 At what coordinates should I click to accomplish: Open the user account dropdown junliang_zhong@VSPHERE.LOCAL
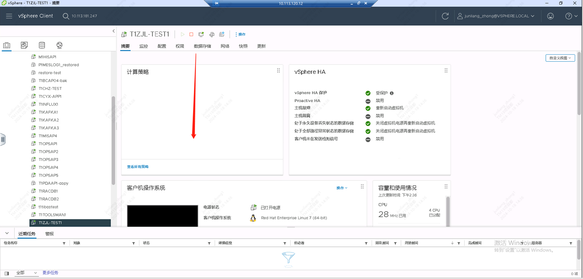click(495, 16)
